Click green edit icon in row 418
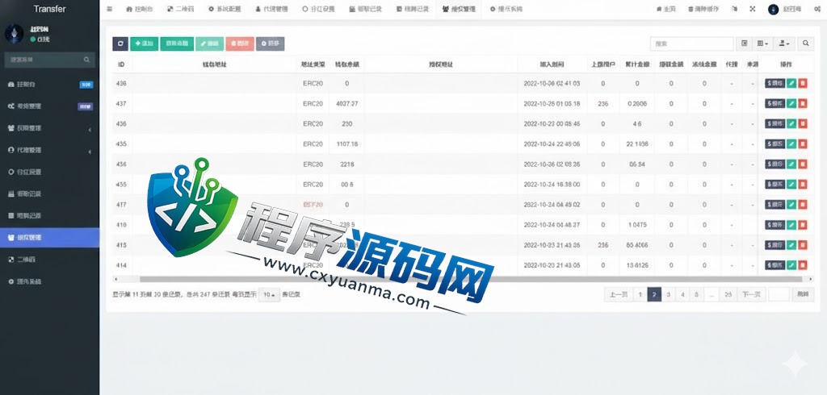The image size is (827, 395). tap(791, 225)
